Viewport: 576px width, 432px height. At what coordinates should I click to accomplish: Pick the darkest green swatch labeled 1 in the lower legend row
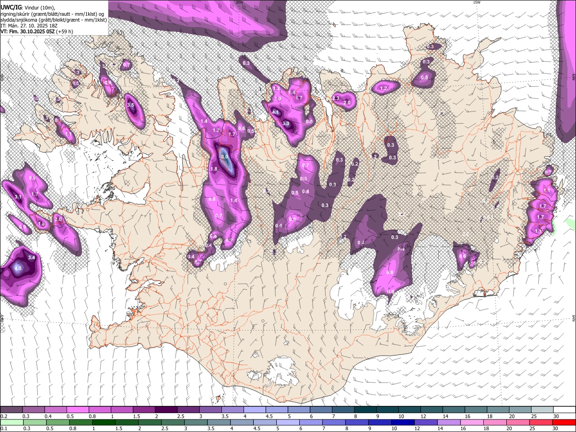[103, 422]
